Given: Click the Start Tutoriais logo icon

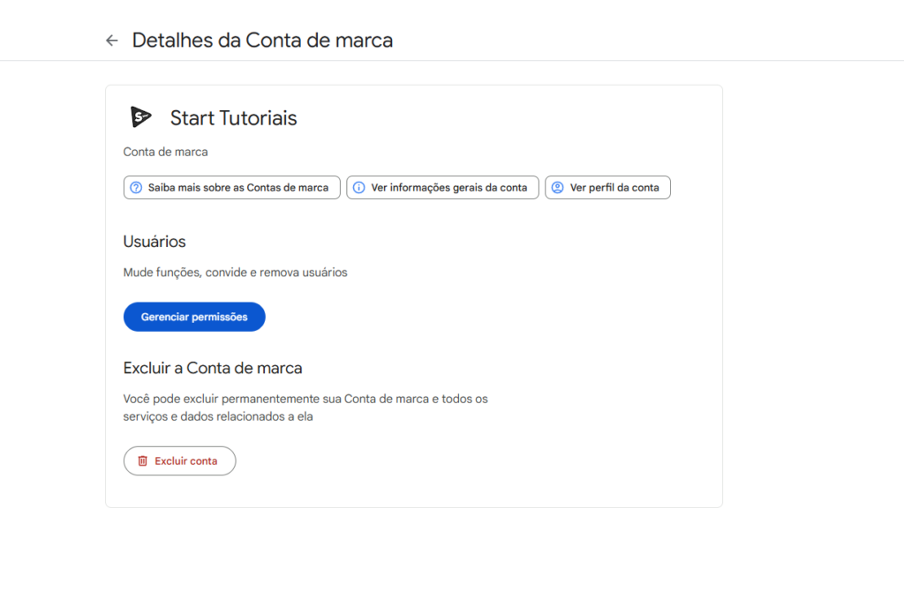Looking at the screenshot, I should (140, 117).
